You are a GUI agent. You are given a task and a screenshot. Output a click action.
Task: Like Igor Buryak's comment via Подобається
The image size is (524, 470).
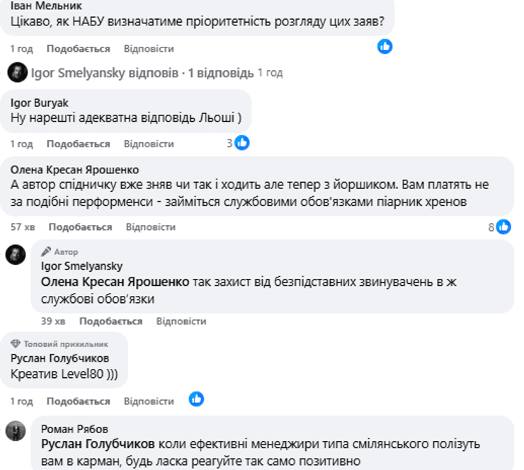tap(78, 144)
